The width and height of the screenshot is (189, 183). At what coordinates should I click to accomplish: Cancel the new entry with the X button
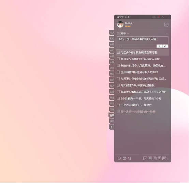click(159, 46)
